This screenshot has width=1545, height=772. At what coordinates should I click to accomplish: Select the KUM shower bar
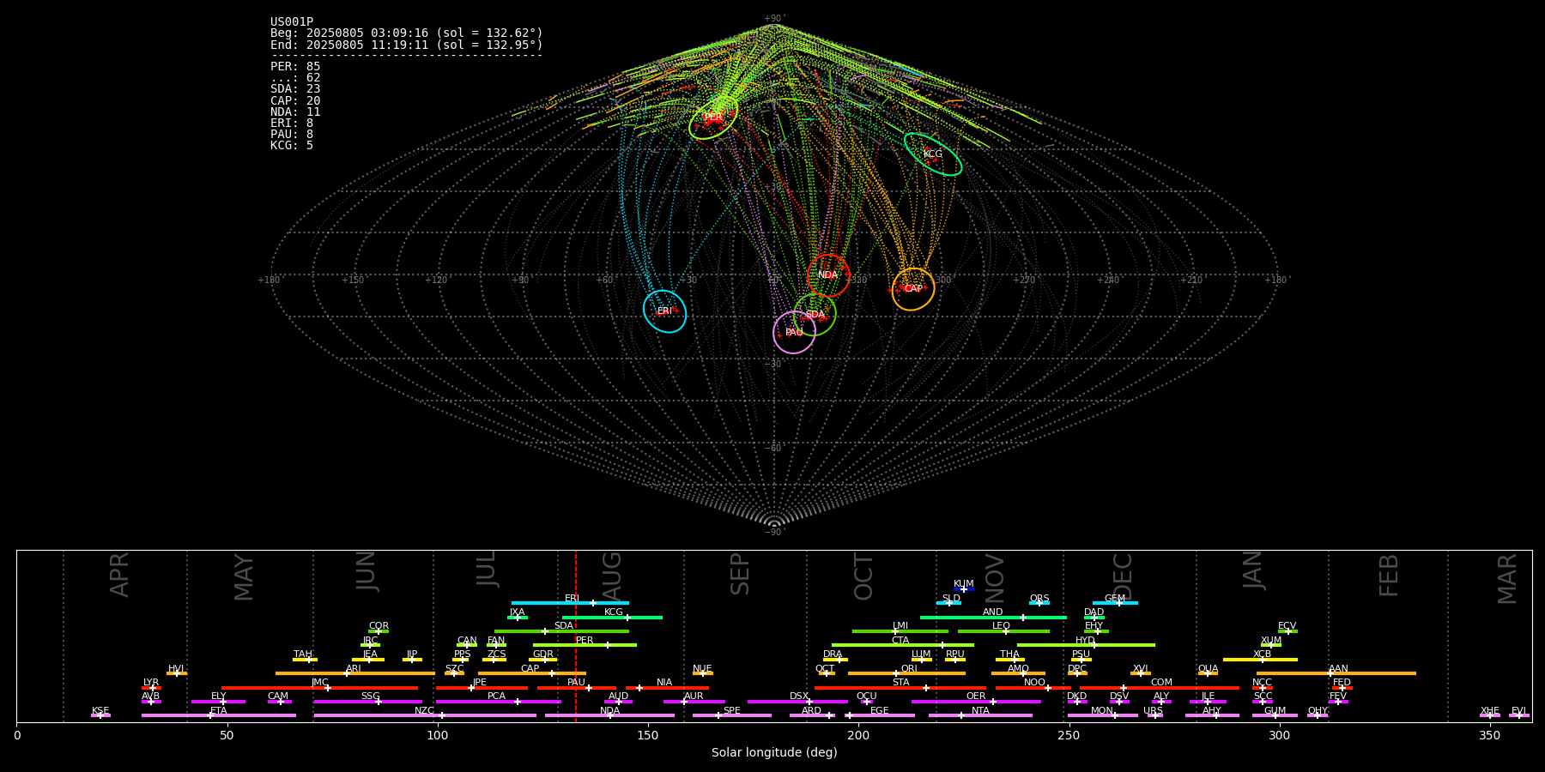964,589
